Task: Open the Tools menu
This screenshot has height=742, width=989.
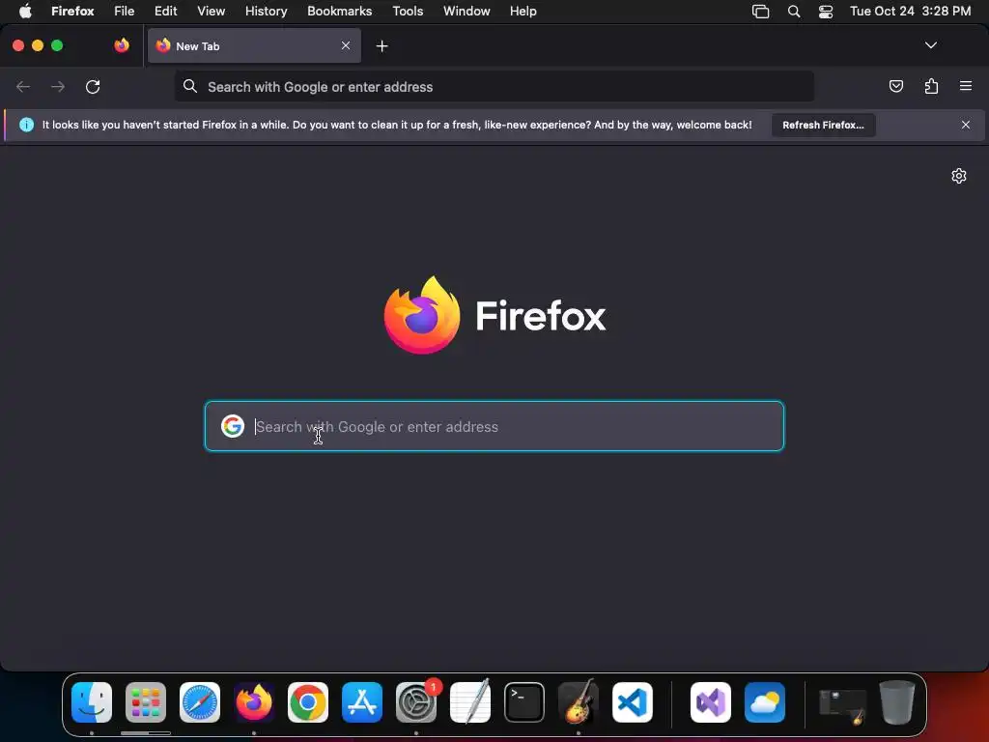Action: point(408,11)
